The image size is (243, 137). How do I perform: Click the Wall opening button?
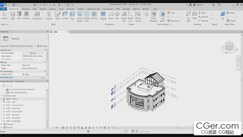click(x=202, y=13)
